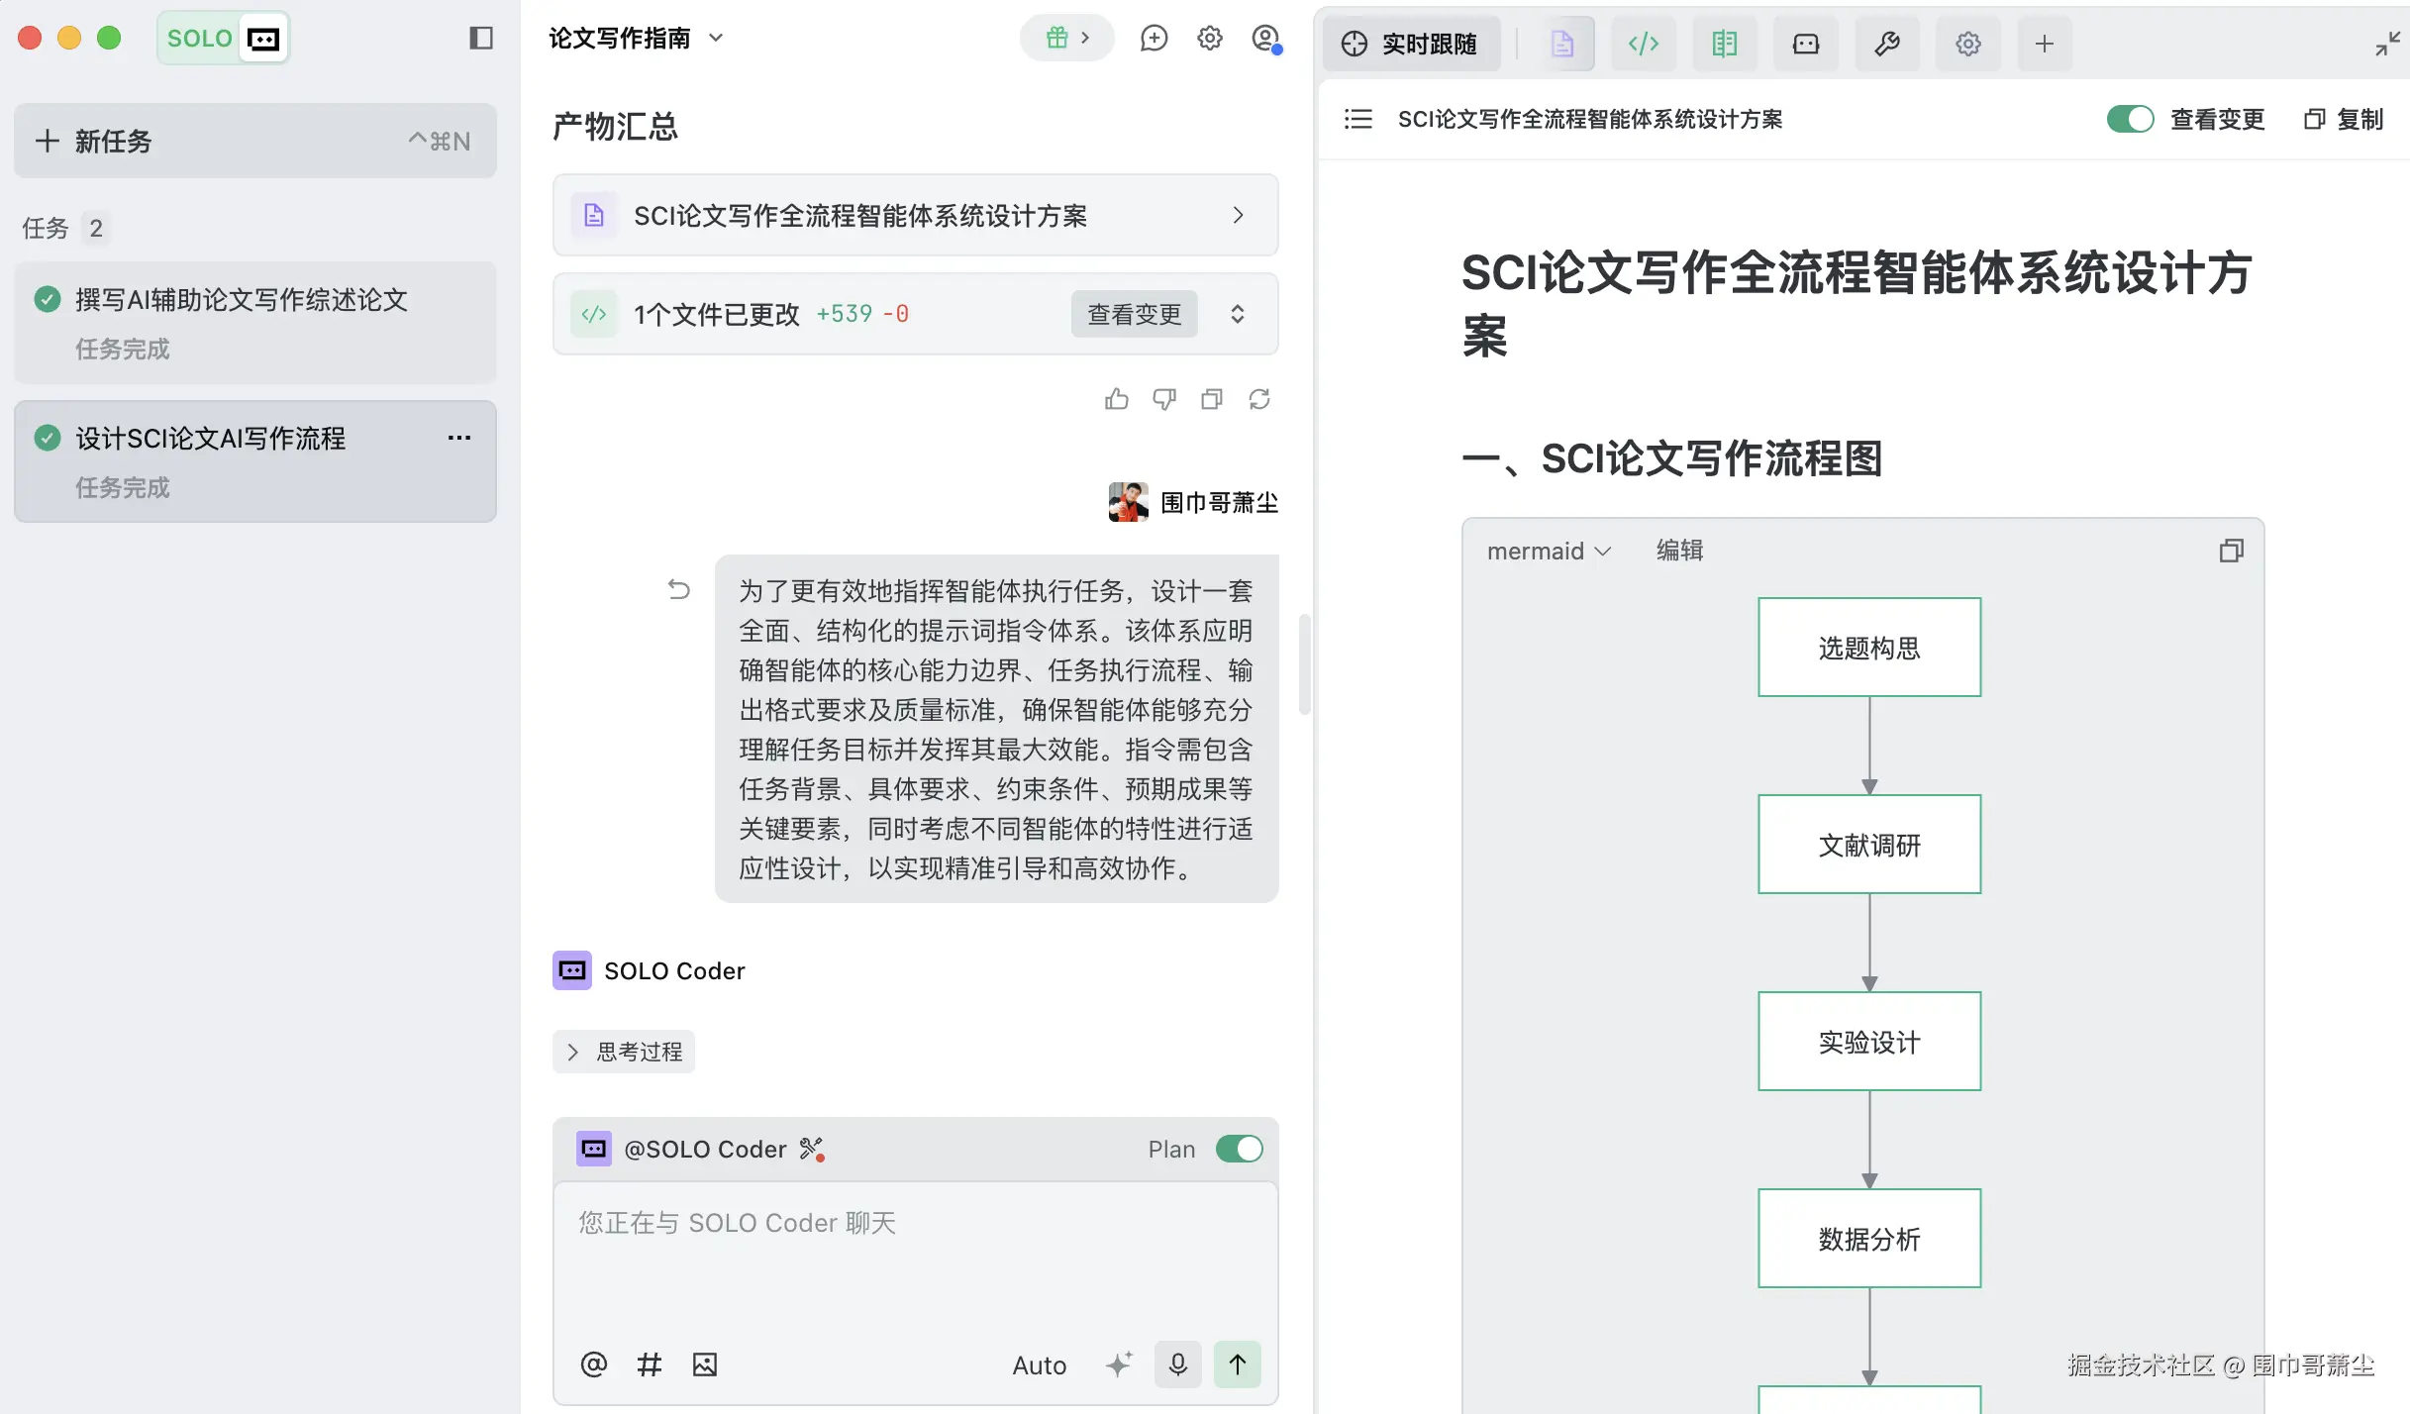Open the ... menu on 设计SCI论文AI写作流程 task
The image size is (2410, 1414).
point(458,437)
